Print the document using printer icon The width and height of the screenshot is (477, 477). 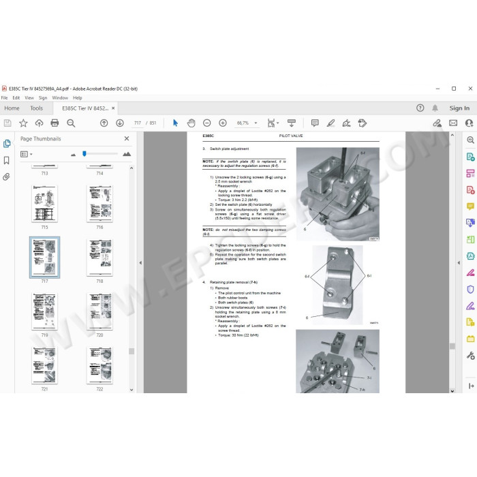pos(55,123)
